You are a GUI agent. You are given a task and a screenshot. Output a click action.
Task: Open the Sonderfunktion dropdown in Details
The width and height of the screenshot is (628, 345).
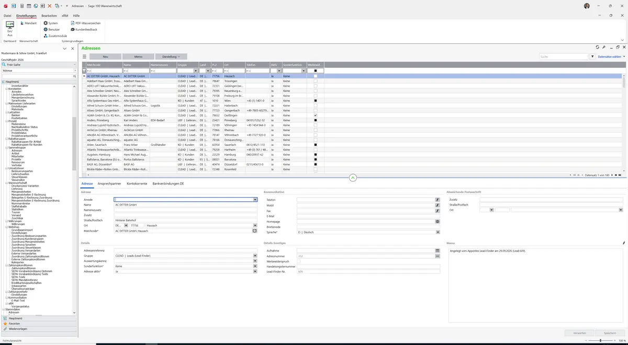(255, 266)
